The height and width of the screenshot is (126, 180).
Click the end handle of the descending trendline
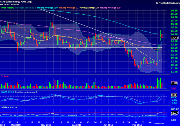click(133, 44)
